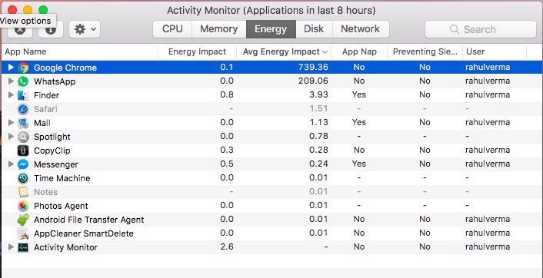Click the Finder app icon
Screen dimensions: 543x278
[23, 95]
